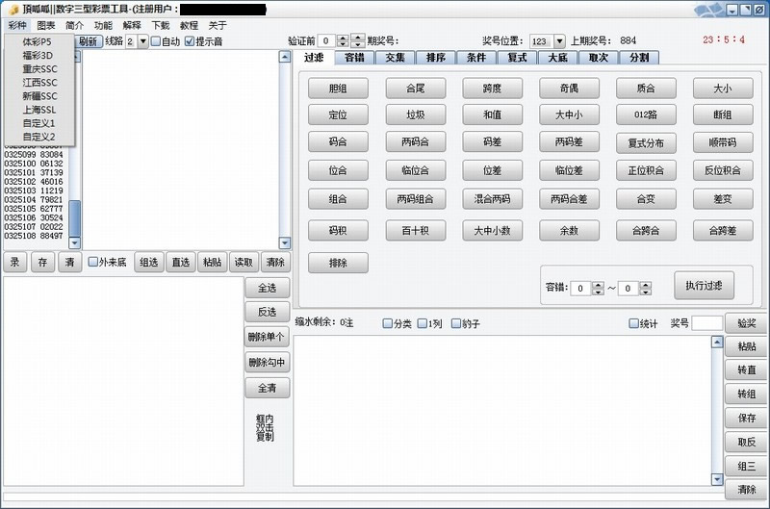Screen dimensions: 770x509
Task: Click the 全选 button
Action: click(267, 288)
